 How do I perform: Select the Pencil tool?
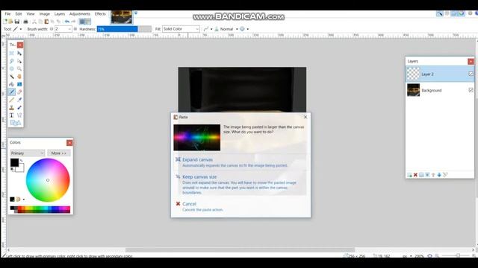[12, 100]
